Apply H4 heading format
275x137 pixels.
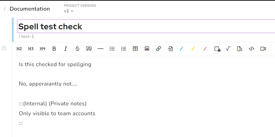[x=42, y=49]
